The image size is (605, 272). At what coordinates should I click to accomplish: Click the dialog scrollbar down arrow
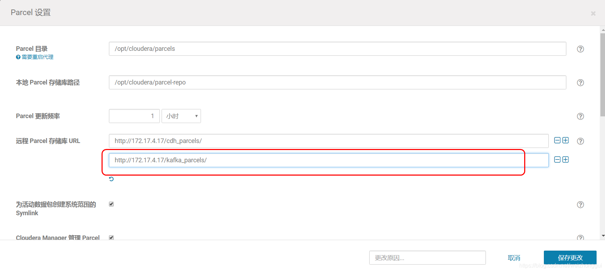click(603, 236)
